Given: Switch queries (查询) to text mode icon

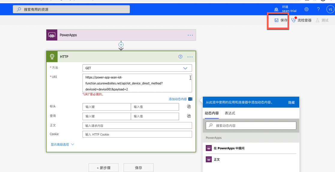Looking at the screenshot, I should coord(189,116).
